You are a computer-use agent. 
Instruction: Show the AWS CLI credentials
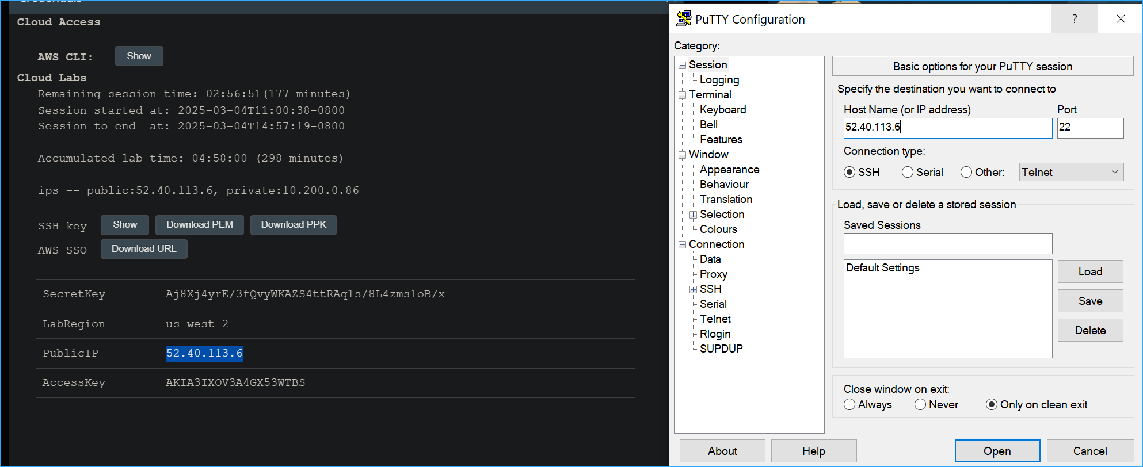coord(139,56)
